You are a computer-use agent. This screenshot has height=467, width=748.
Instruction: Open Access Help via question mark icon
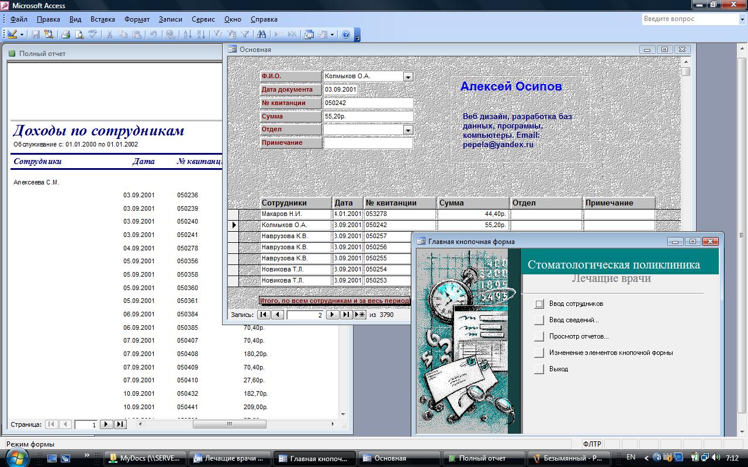tap(346, 34)
